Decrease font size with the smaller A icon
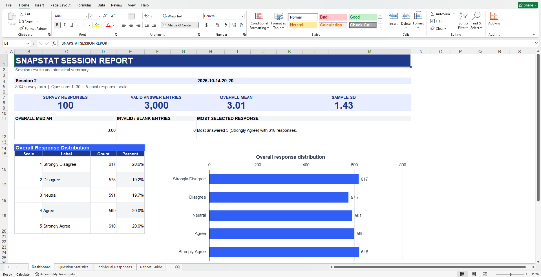 (112, 16)
